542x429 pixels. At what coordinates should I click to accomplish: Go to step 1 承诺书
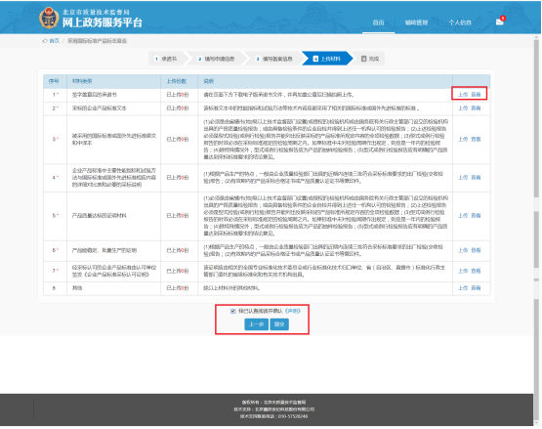(167, 59)
